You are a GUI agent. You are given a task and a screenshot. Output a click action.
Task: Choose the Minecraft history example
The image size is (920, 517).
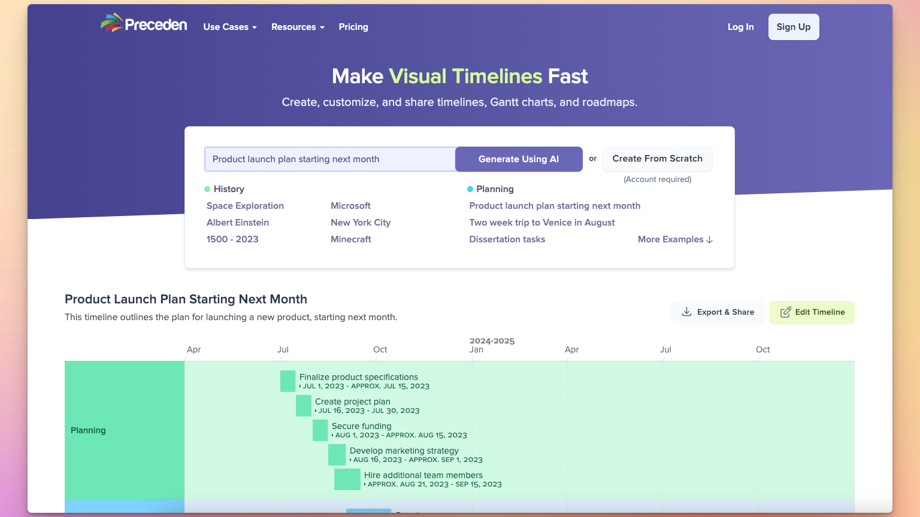pos(351,239)
